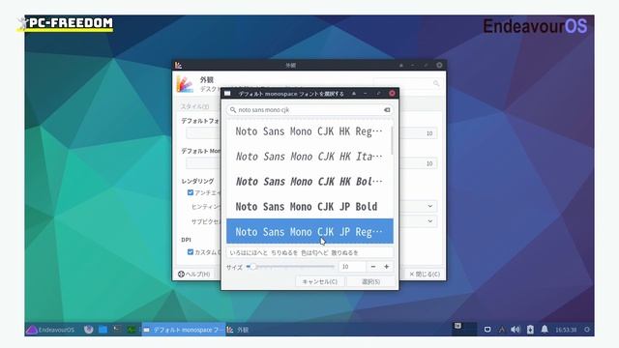
Task: Click the default monospace font button size 10
Action: pyautogui.click(x=418, y=163)
